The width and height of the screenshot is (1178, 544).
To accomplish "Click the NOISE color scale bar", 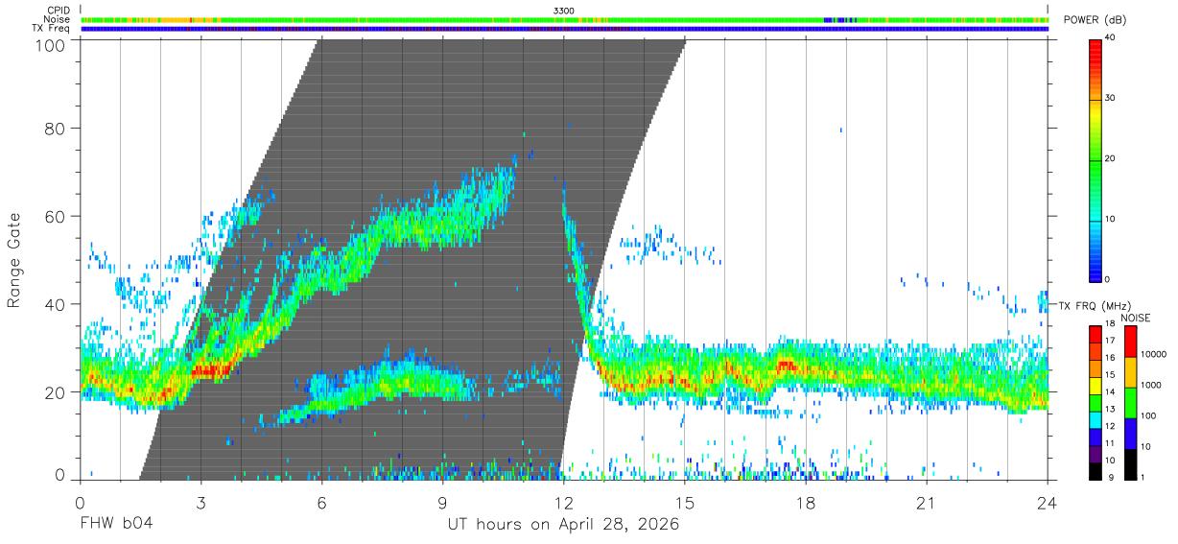I will tap(1130, 402).
